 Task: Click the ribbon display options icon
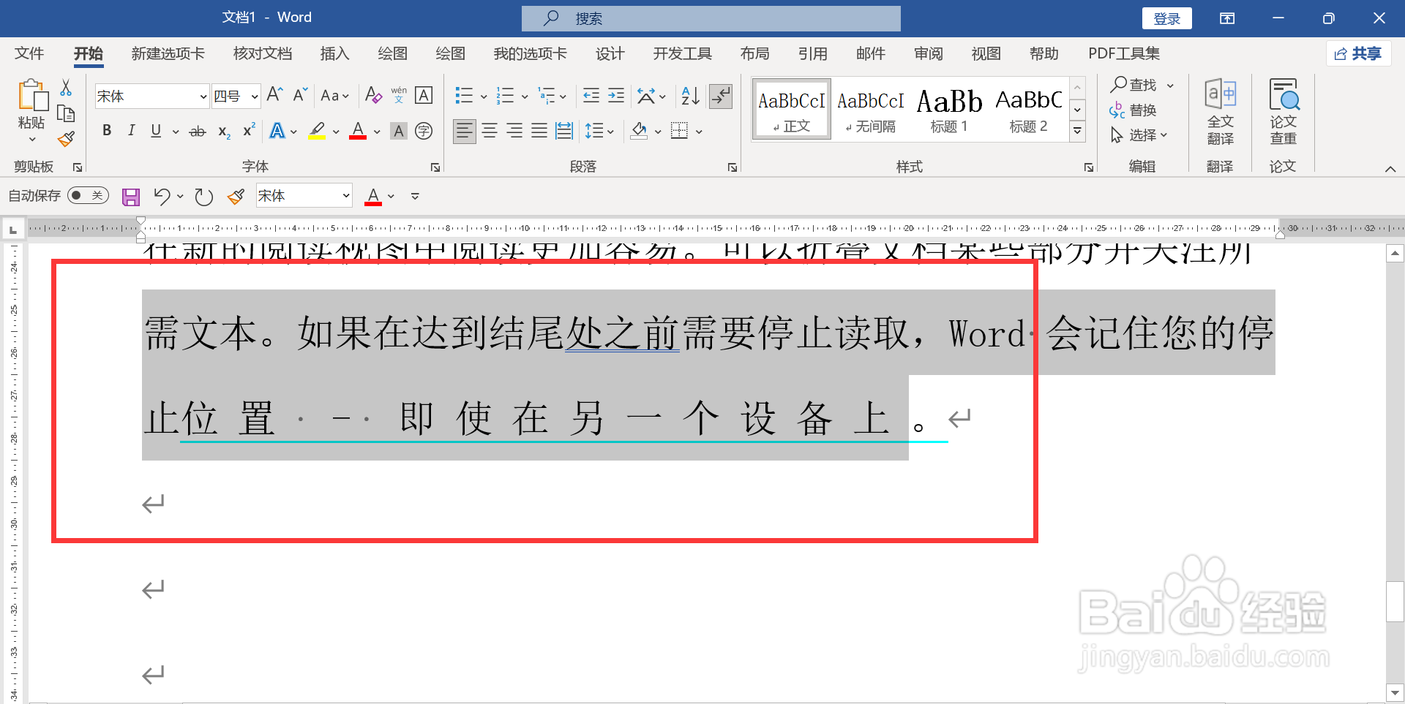coord(1227,18)
